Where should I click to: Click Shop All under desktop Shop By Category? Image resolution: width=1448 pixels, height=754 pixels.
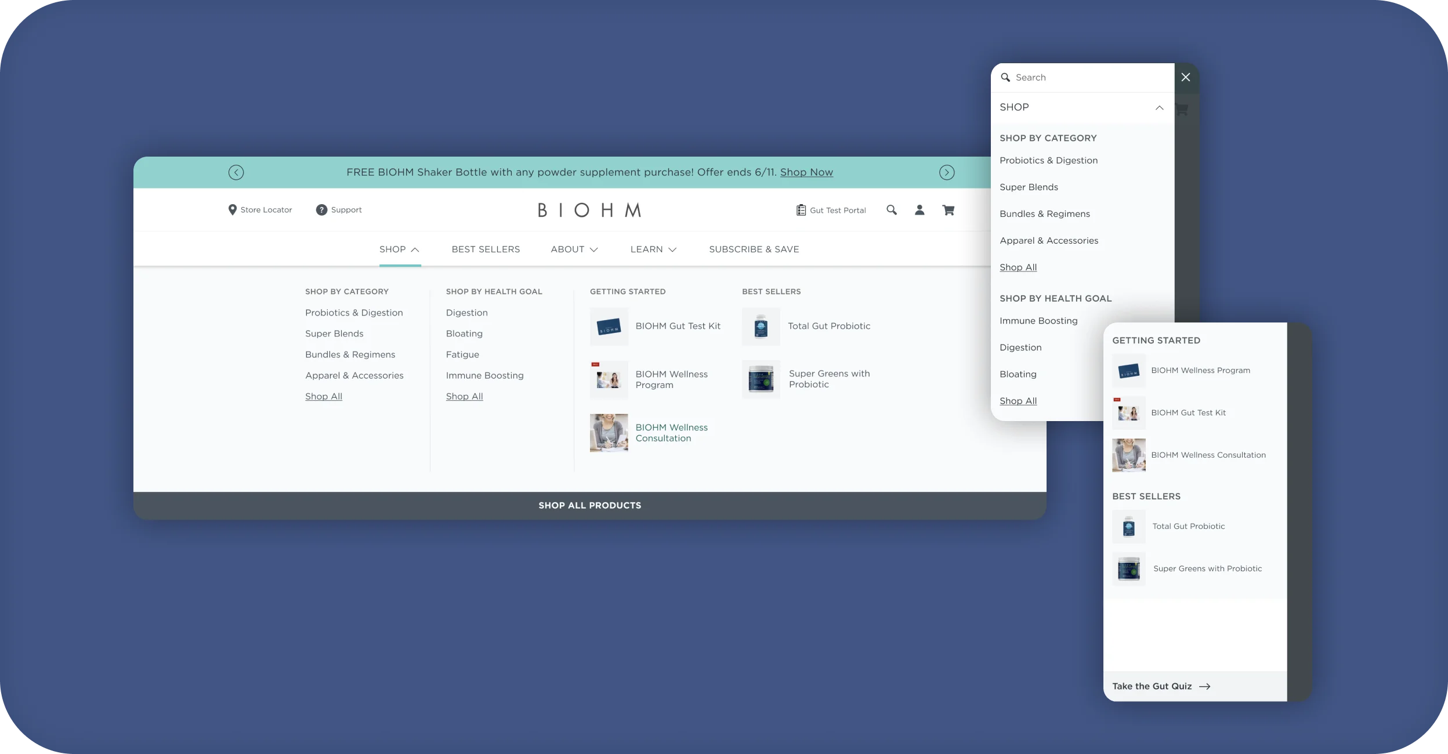point(324,396)
